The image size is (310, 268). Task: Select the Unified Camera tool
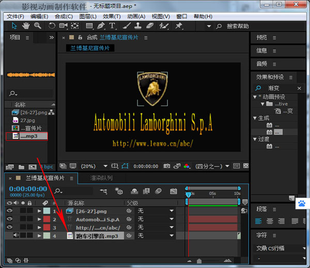point(63,26)
